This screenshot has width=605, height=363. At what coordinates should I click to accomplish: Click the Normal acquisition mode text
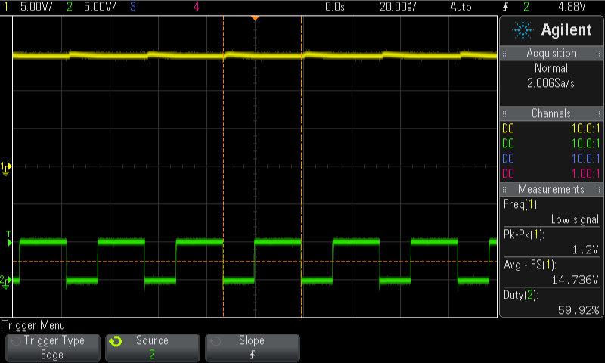click(551, 68)
